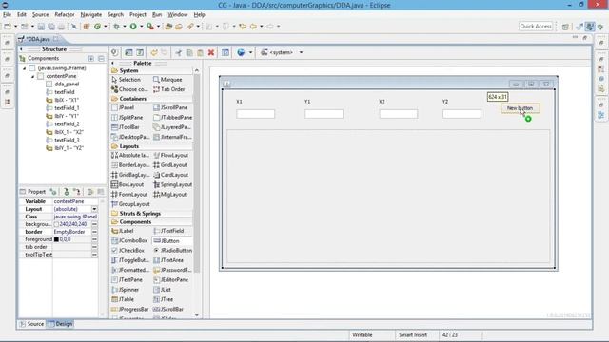
Task: Edit the foreground property ellipsis button
Action: pos(94,239)
